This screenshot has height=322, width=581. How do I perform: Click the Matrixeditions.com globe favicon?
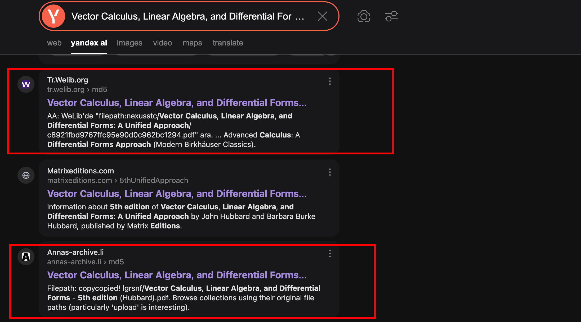tap(26, 175)
